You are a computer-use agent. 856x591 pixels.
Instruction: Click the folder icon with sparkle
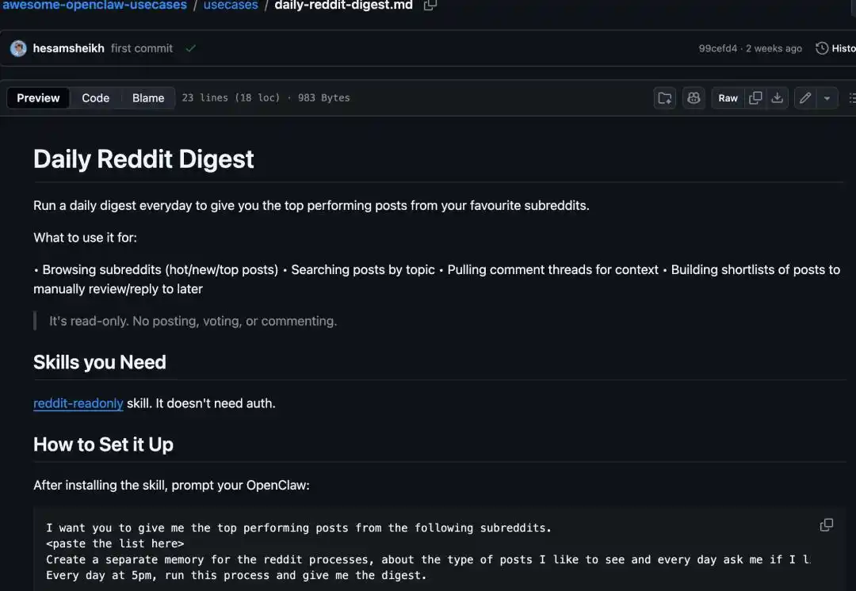pyautogui.click(x=665, y=98)
